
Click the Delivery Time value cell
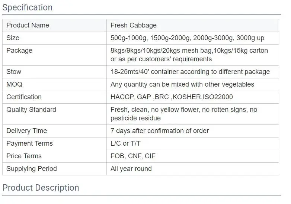193,131
